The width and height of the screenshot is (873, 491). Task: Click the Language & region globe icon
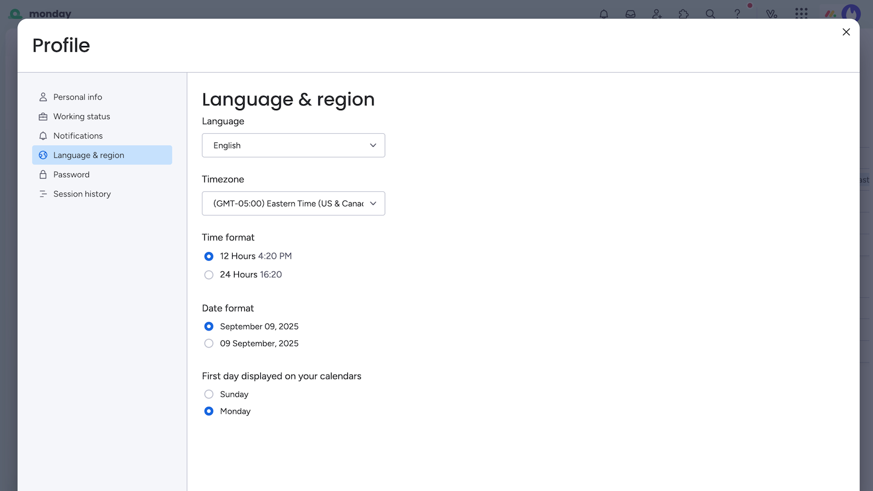click(x=43, y=155)
